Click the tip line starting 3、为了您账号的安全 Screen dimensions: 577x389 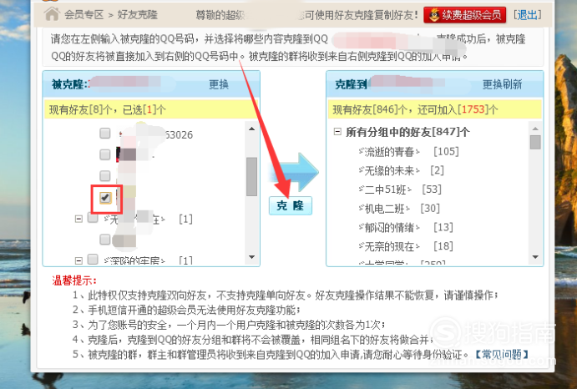[x=229, y=325]
